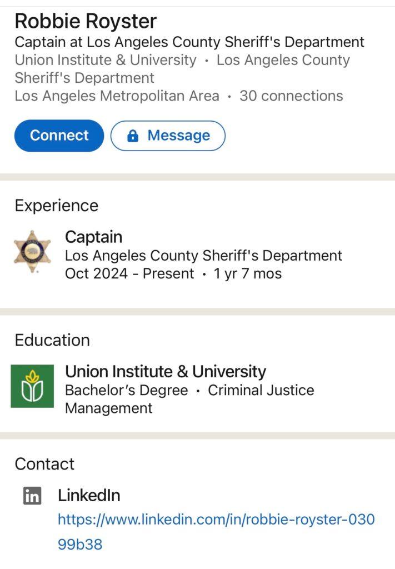Click the Experience section heading
Viewport: 395px width, 569px height.
point(56,206)
